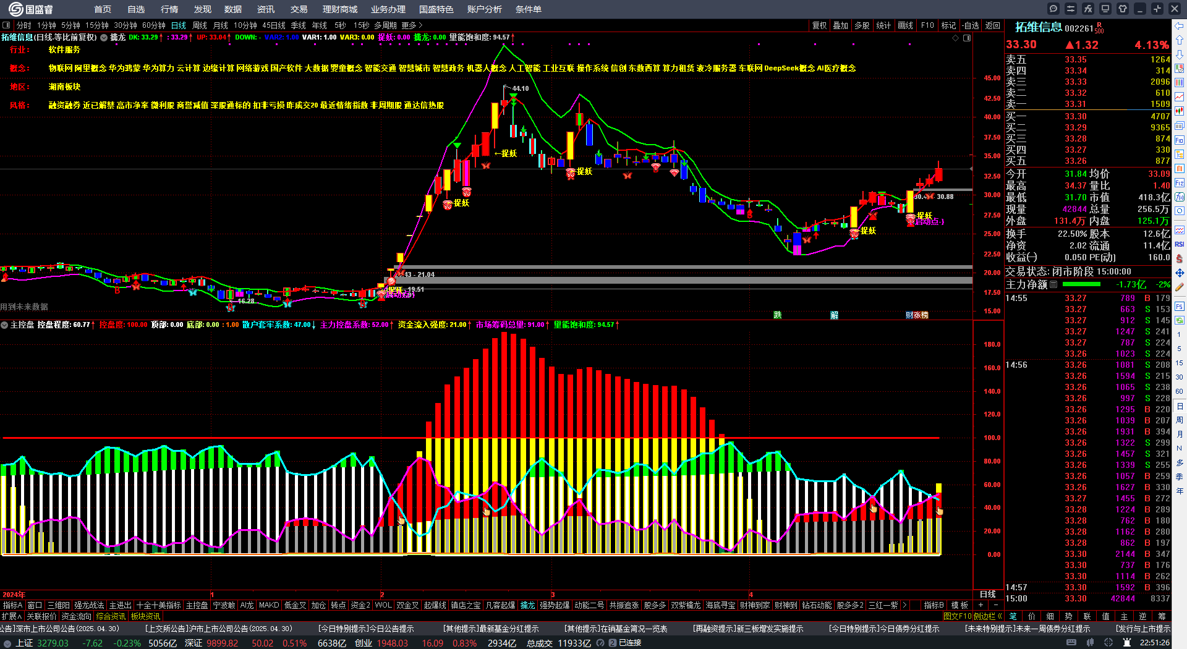Switch to 分时 intraday view
This screenshot has width=1187, height=649.
[23, 25]
